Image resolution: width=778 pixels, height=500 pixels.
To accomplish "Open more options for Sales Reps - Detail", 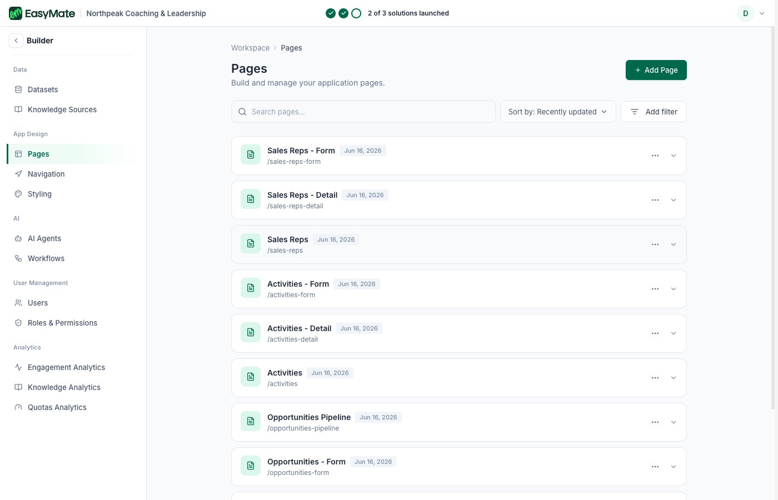I will tap(655, 200).
